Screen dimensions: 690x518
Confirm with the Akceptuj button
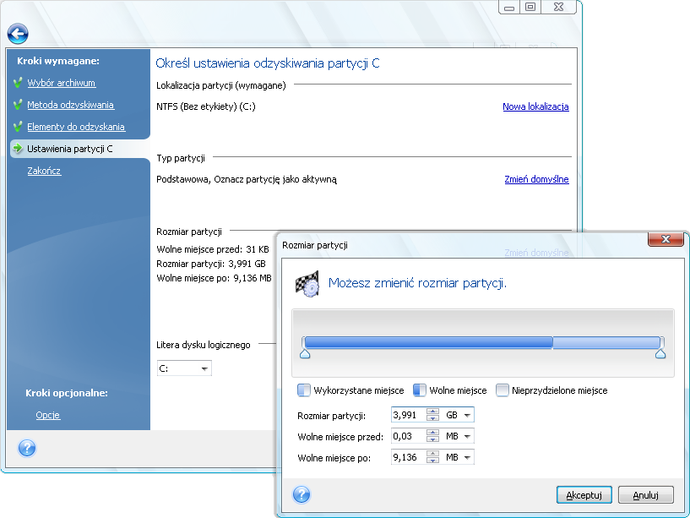[x=584, y=494]
